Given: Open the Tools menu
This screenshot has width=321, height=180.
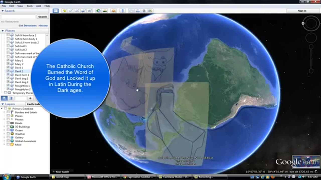Looking at the screenshot, I should click(x=29, y=6).
